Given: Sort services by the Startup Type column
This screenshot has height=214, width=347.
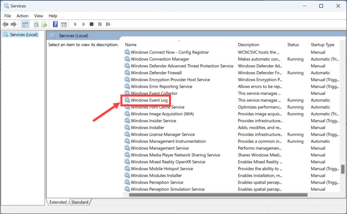Looking at the screenshot, I should 322,45.
